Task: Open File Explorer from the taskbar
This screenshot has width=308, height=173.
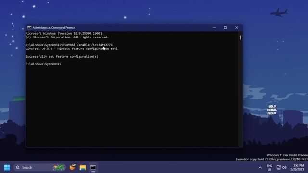Action: [x=83, y=168]
